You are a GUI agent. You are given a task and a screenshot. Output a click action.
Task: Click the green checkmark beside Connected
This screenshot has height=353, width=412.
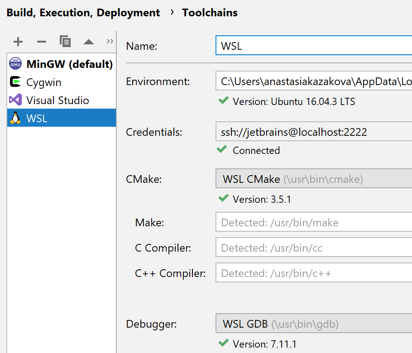(223, 150)
